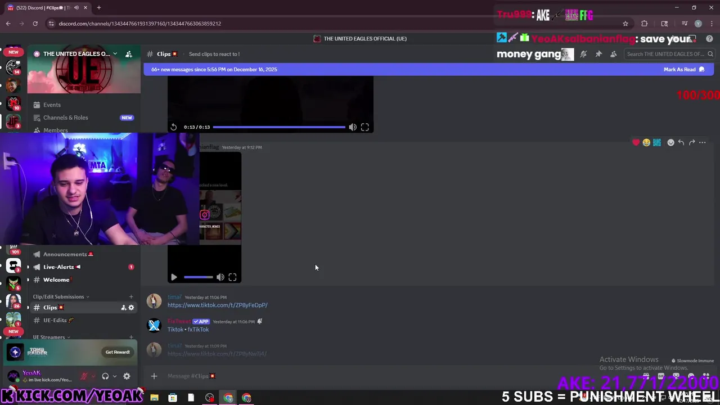
Task: Mute the upper video's volume icon
Action: (353, 127)
